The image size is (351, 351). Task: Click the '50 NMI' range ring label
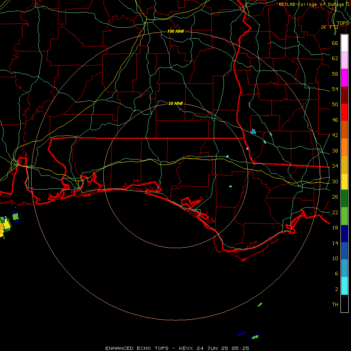click(x=175, y=103)
